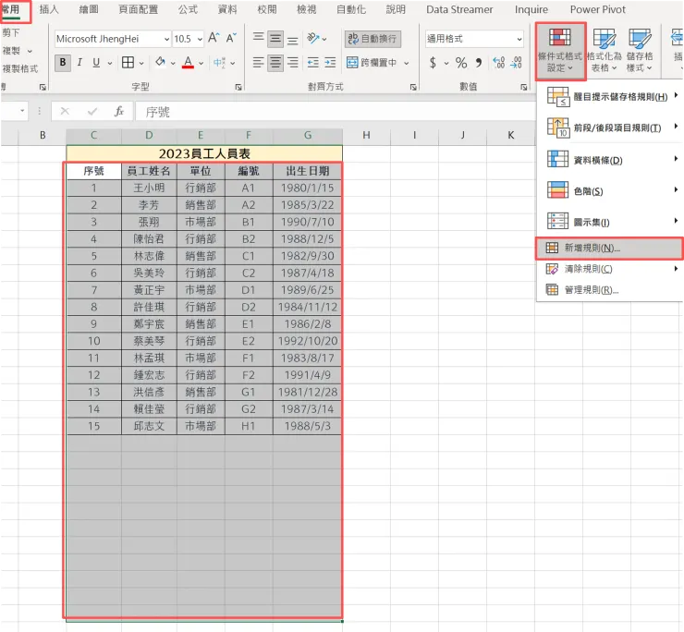Open Microsoft JhengHei font name dropdown

[166, 39]
